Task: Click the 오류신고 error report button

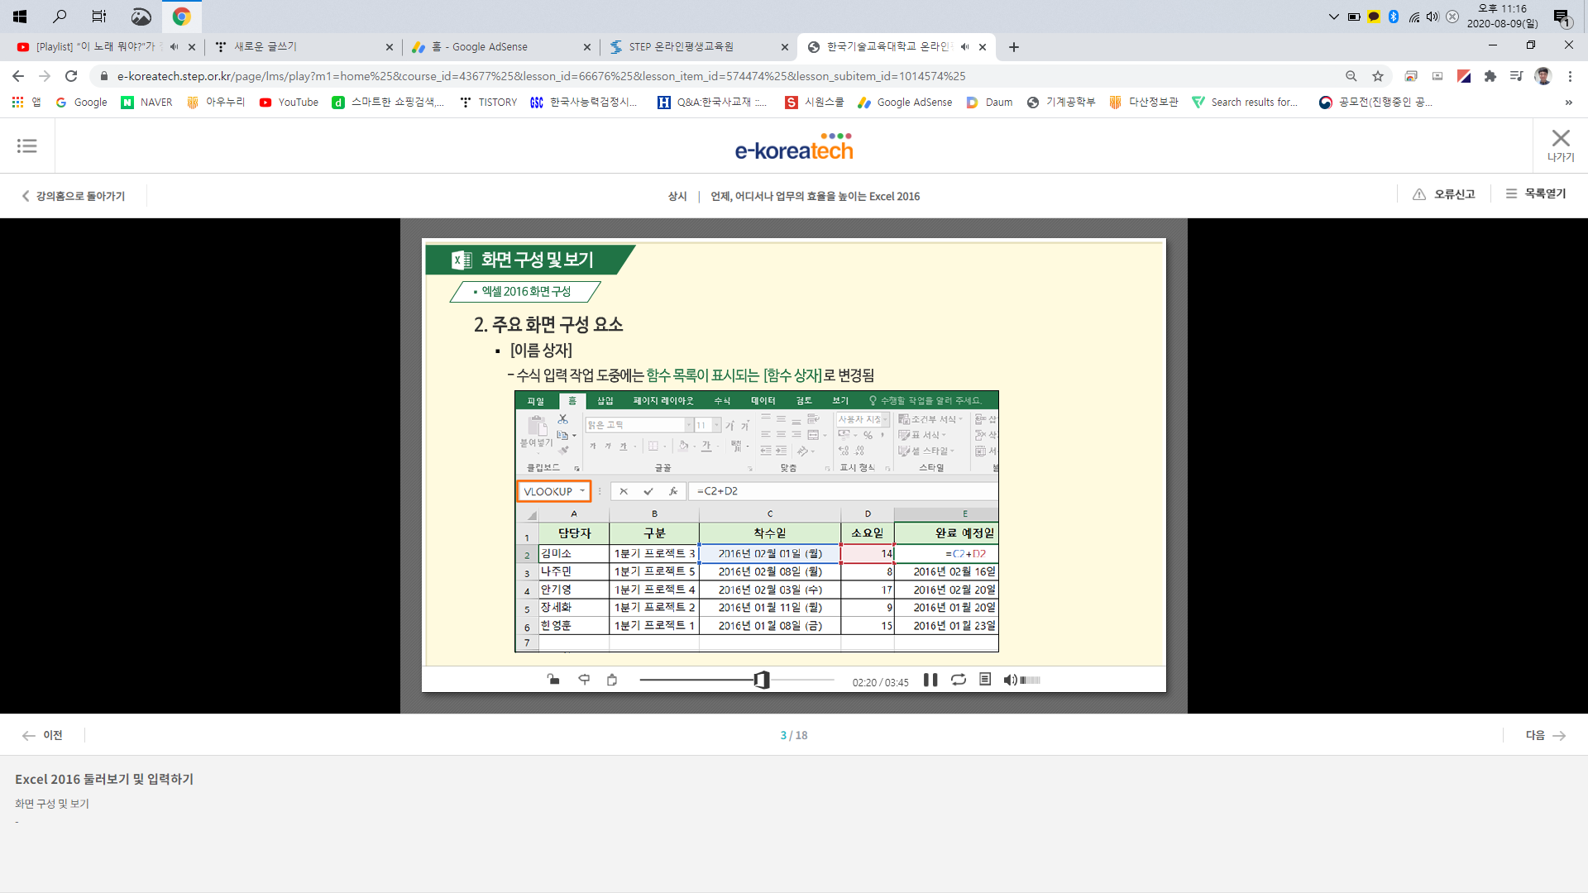Action: [1444, 194]
